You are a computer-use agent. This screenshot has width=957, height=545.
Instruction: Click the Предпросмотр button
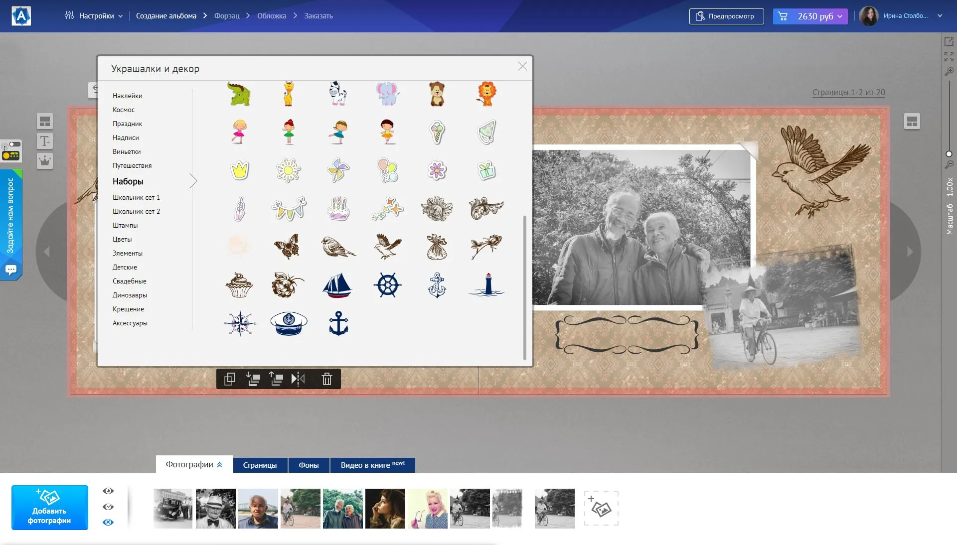[726, 16]
